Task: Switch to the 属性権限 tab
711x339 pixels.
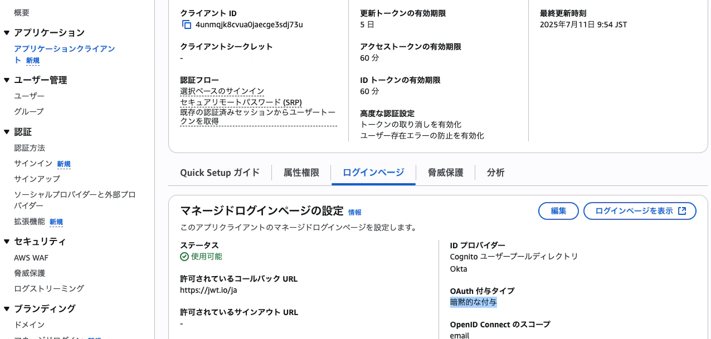Action: [x=301, y=173]
